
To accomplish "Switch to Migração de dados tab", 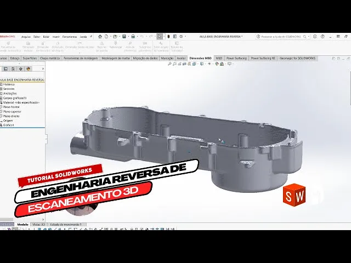I will click(x=145, y=58).
